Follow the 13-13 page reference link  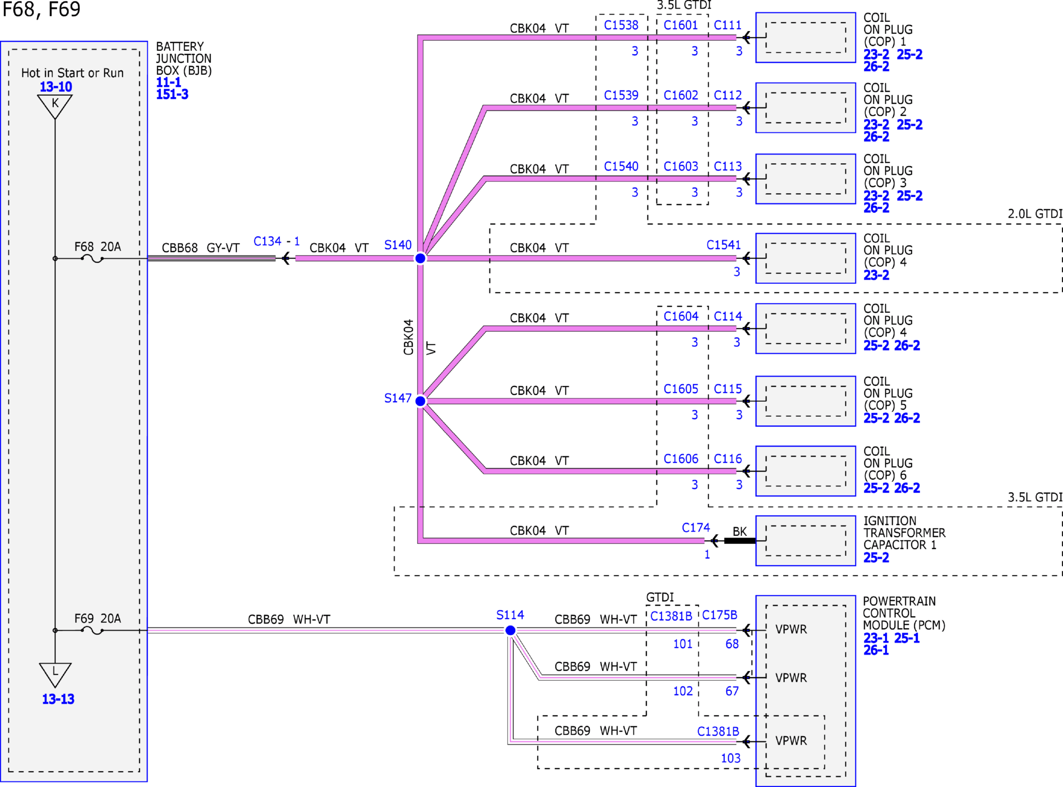58,699
